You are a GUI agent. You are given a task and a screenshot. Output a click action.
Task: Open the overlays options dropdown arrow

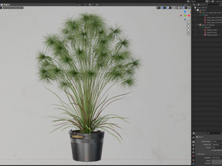[170, 8]
